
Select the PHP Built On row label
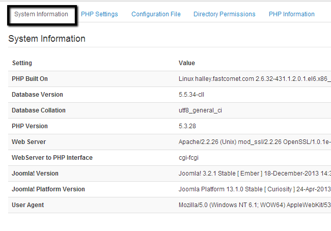coord(30,79)
